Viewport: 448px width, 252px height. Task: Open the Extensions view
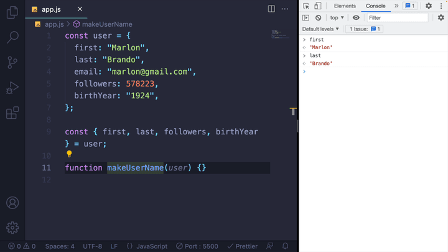click(12, 113)
